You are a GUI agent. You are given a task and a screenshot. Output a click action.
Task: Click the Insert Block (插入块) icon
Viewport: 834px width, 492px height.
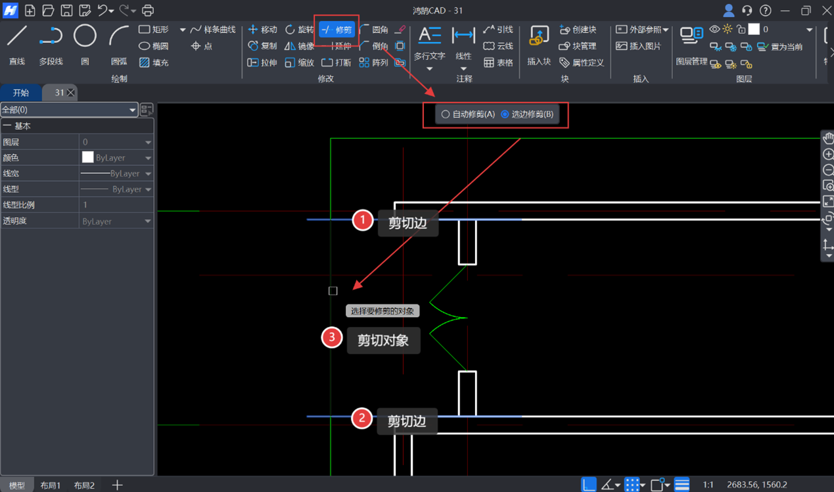(539, 43)
